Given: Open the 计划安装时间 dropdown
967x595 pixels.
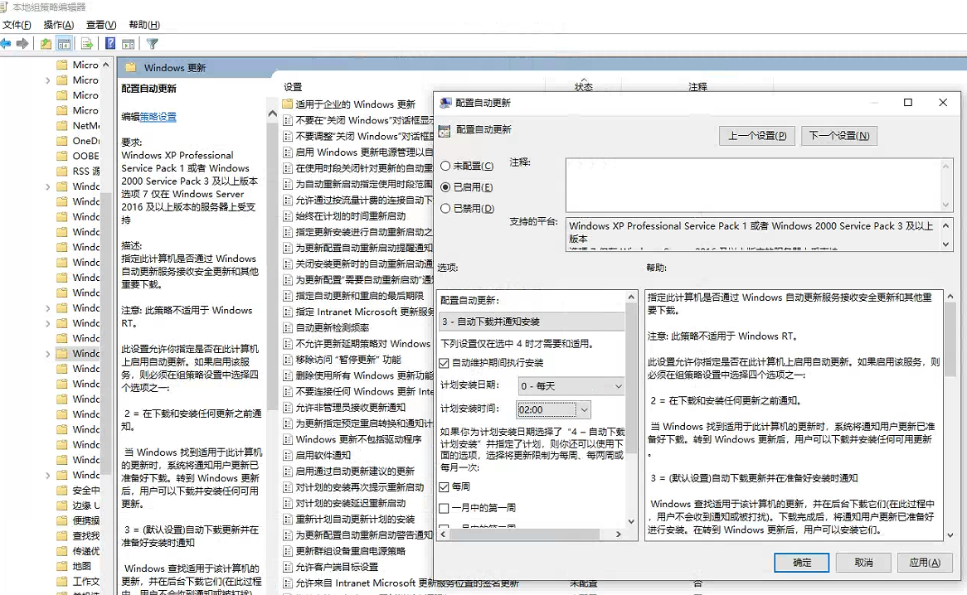Looking at the screenshot, I should tap(585, 409).
